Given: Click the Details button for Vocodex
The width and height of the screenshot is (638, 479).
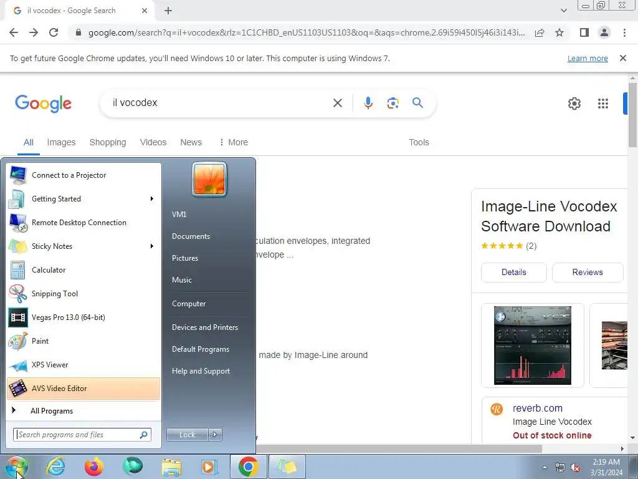Looking at the screenshot, I should 513,272.
